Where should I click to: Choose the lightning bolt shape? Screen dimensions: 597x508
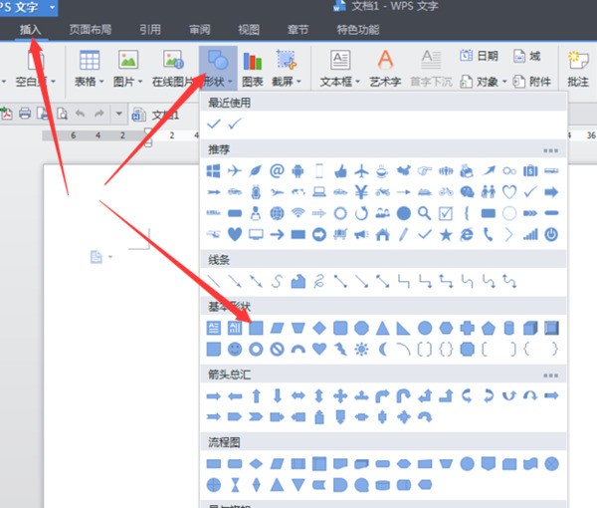(341, 349)
